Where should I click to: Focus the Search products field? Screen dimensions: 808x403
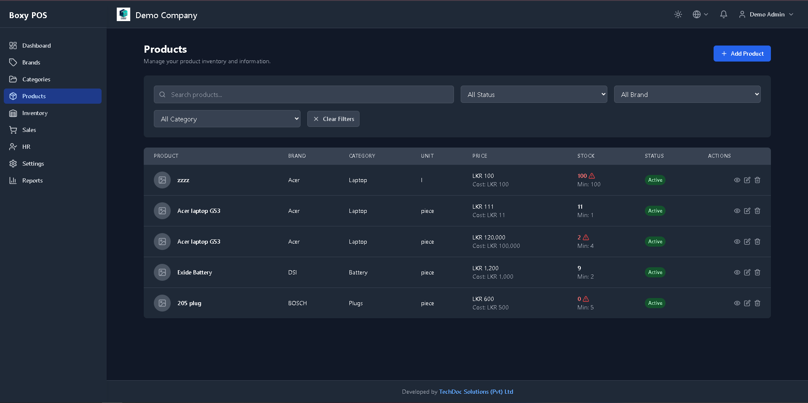coord(304,94)
